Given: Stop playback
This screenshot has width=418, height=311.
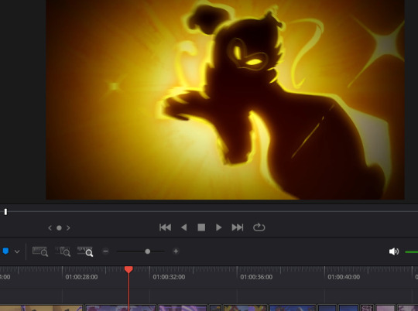Looking at the screenshot, I should (x=201, y=227).
